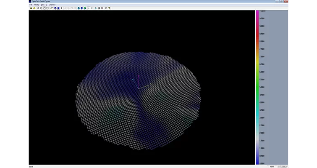Click the yellow help pointer icon
This screenshot has width=317, height=168.
[109, 8]
